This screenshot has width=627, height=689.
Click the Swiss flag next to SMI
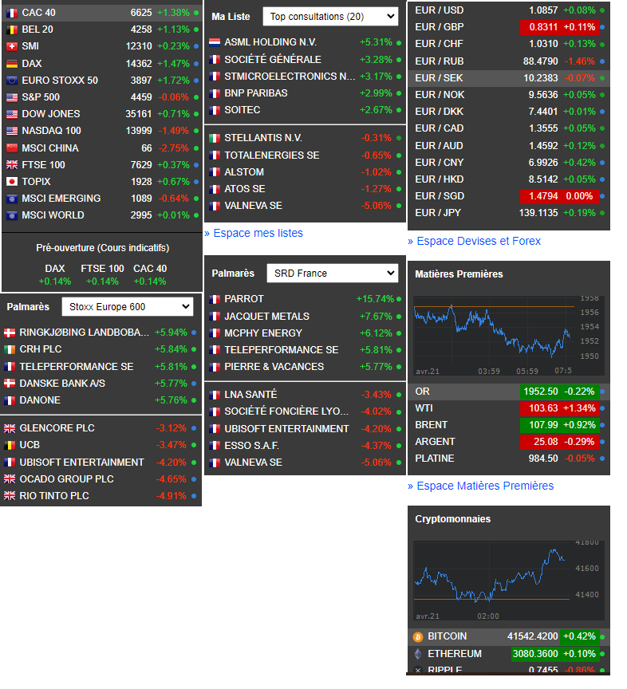coord(12,46)
